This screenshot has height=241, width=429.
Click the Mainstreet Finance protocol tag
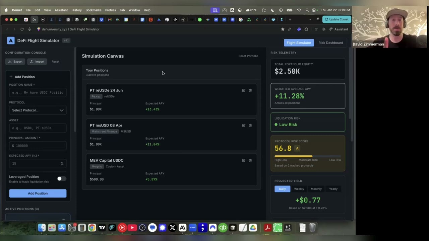[x=104, y=132]
